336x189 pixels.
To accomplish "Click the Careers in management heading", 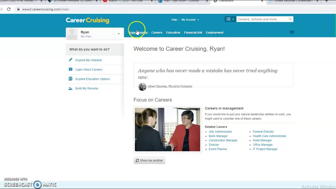I will point(224,108).
